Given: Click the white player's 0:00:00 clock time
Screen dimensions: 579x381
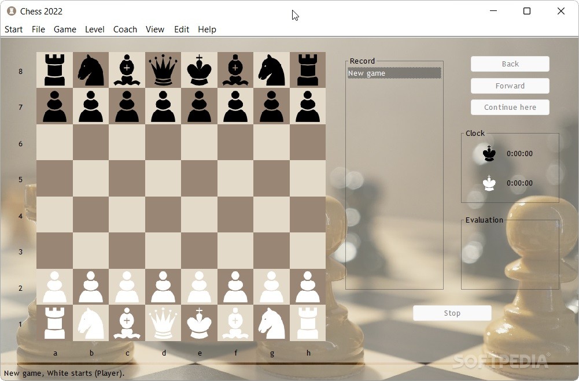Looking at the screenshot, I should [x=519, y=183].
